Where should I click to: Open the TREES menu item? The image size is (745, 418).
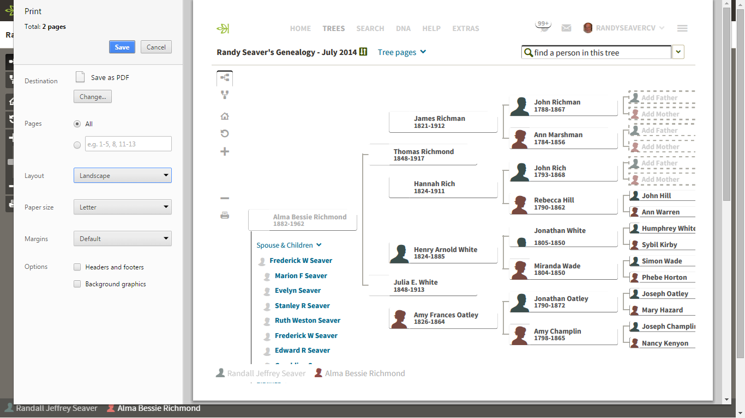[334, 28]
